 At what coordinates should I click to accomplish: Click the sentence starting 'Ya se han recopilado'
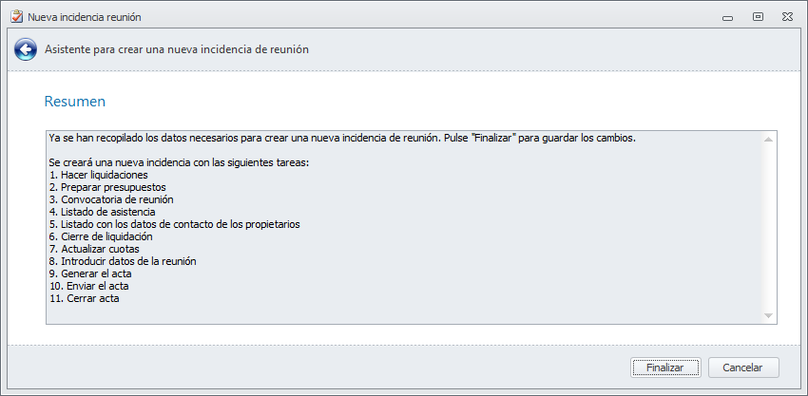342,139
